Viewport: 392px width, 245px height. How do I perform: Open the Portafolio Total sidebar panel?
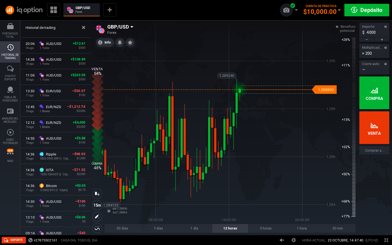click(10, 31)
